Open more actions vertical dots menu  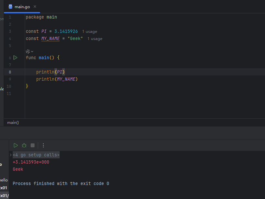point(43,145)
